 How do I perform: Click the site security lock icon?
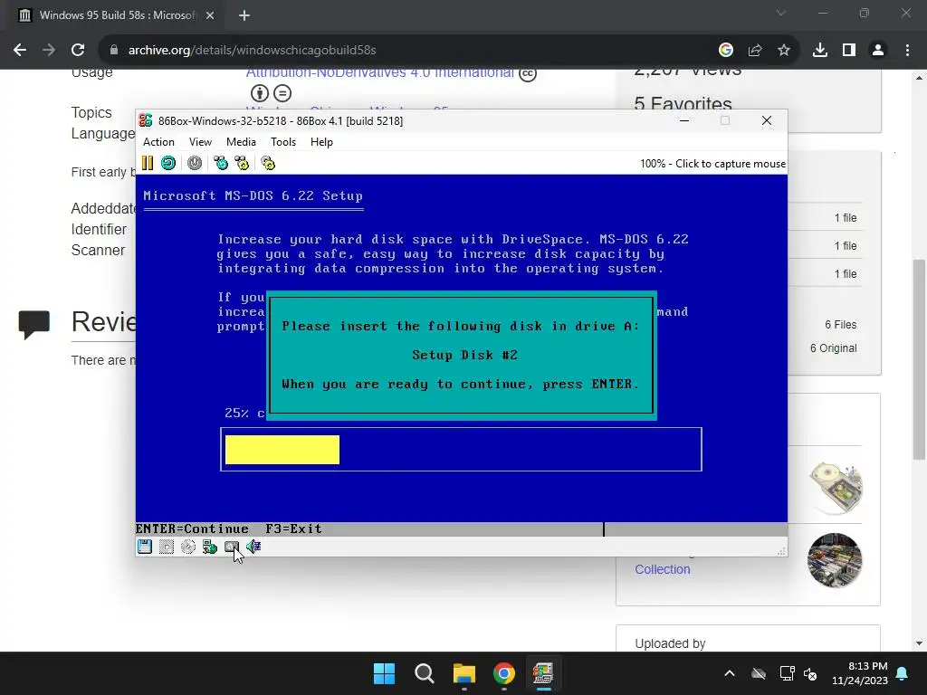coord(114,51)
